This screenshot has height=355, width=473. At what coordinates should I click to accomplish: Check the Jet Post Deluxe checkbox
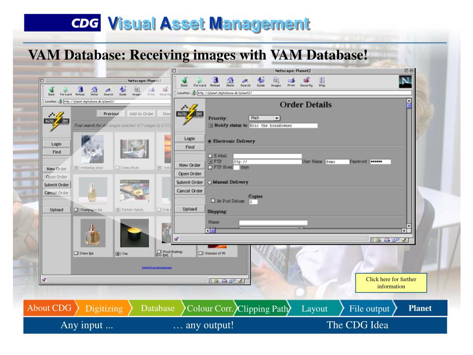(x=213, y=201)
